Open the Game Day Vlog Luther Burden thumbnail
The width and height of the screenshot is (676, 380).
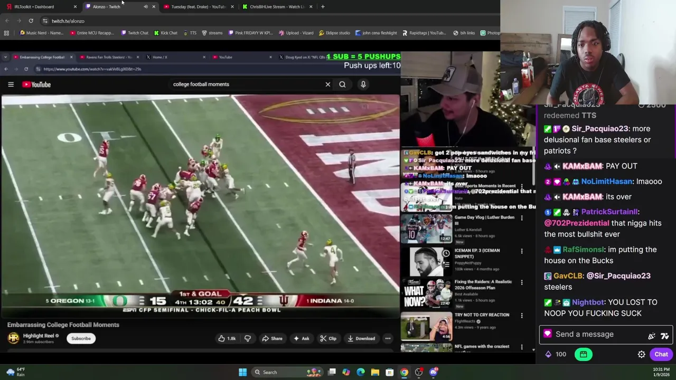(x=426, y=228)
